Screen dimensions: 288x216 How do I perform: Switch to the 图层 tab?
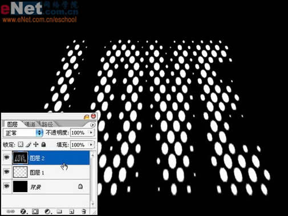(x=12, y=124)
